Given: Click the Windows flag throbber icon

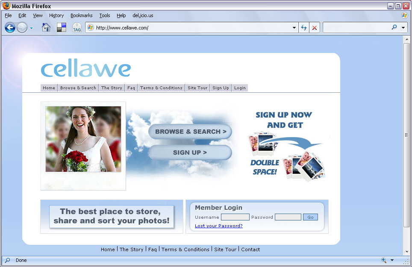Looking at the screenshot, I should tap(405, 15).
